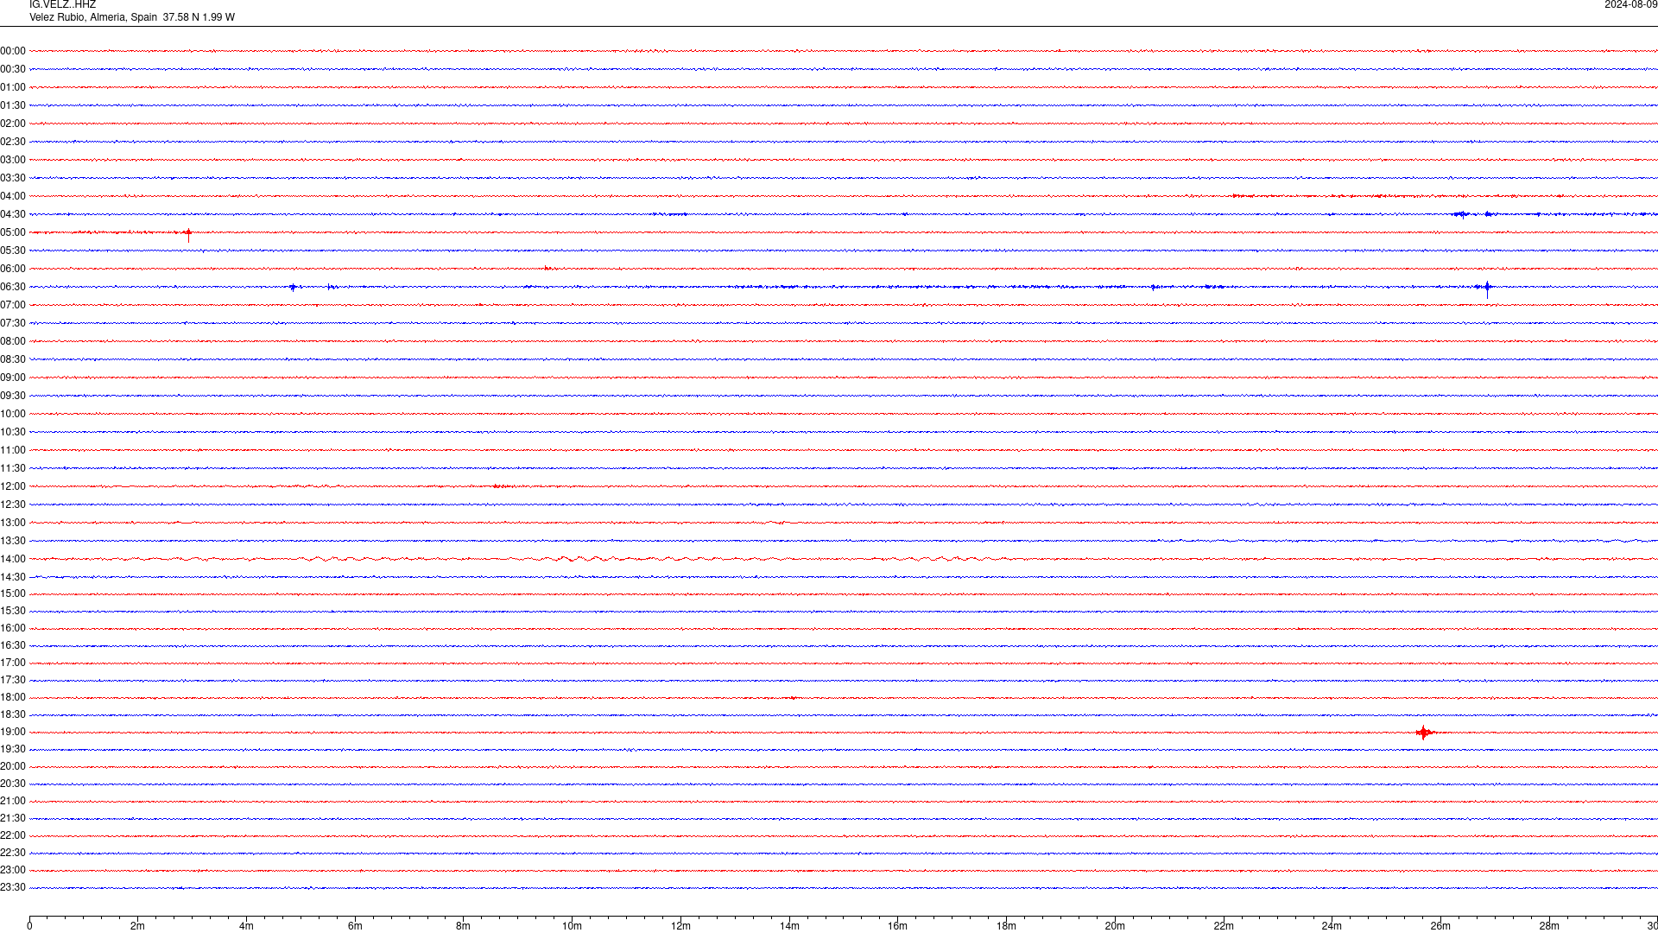Select the 04:30 time row label
Viewport: 1658px width, 933px height.
(13, 214)
